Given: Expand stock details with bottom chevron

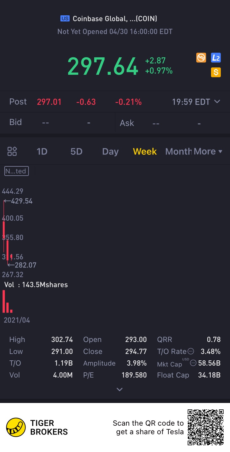Looking at the screenshot, I should (120, 389).
